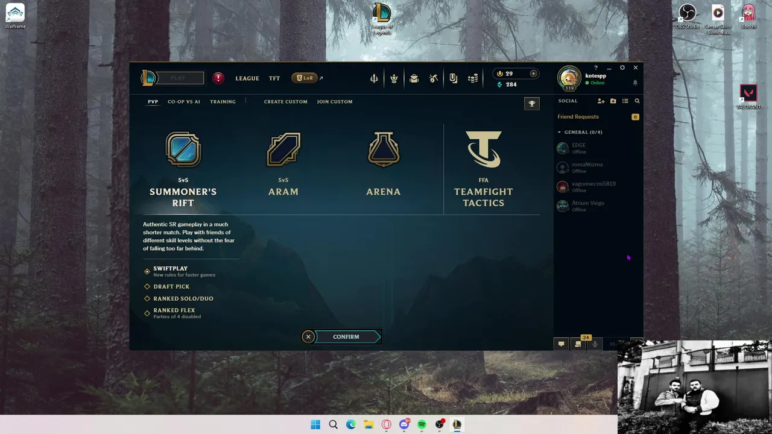The width and height of the screenshot is (772, 434).
Task: Click the search friends icon
Action: [637, 101]
